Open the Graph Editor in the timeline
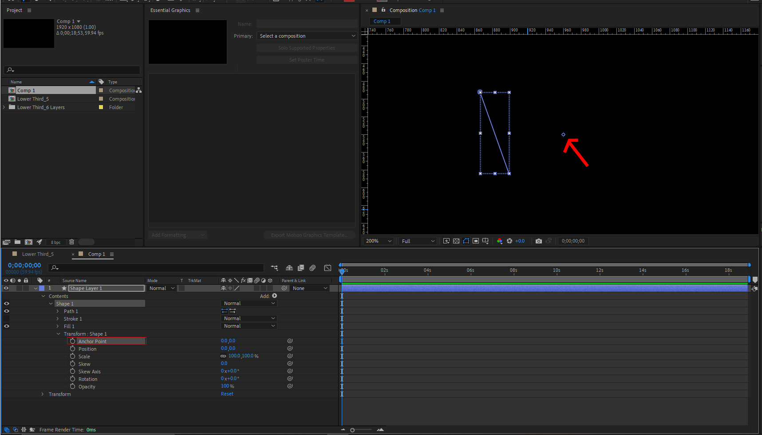The height and width of the screenshot is (435, 762). pos(328,268)
